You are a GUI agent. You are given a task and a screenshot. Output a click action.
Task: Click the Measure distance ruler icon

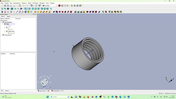[x=51, y=9]
